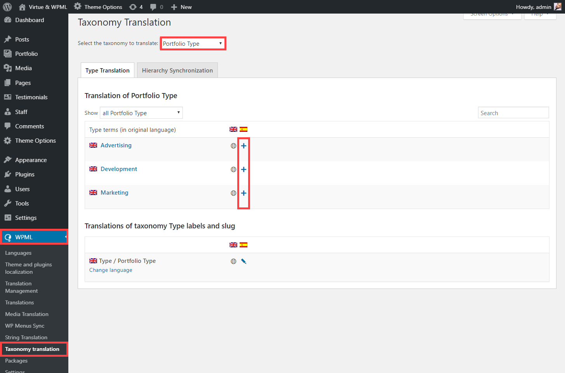Click UK flag in Type terms header
This screenshot has width=565, height=373.
tap(233, 130)
